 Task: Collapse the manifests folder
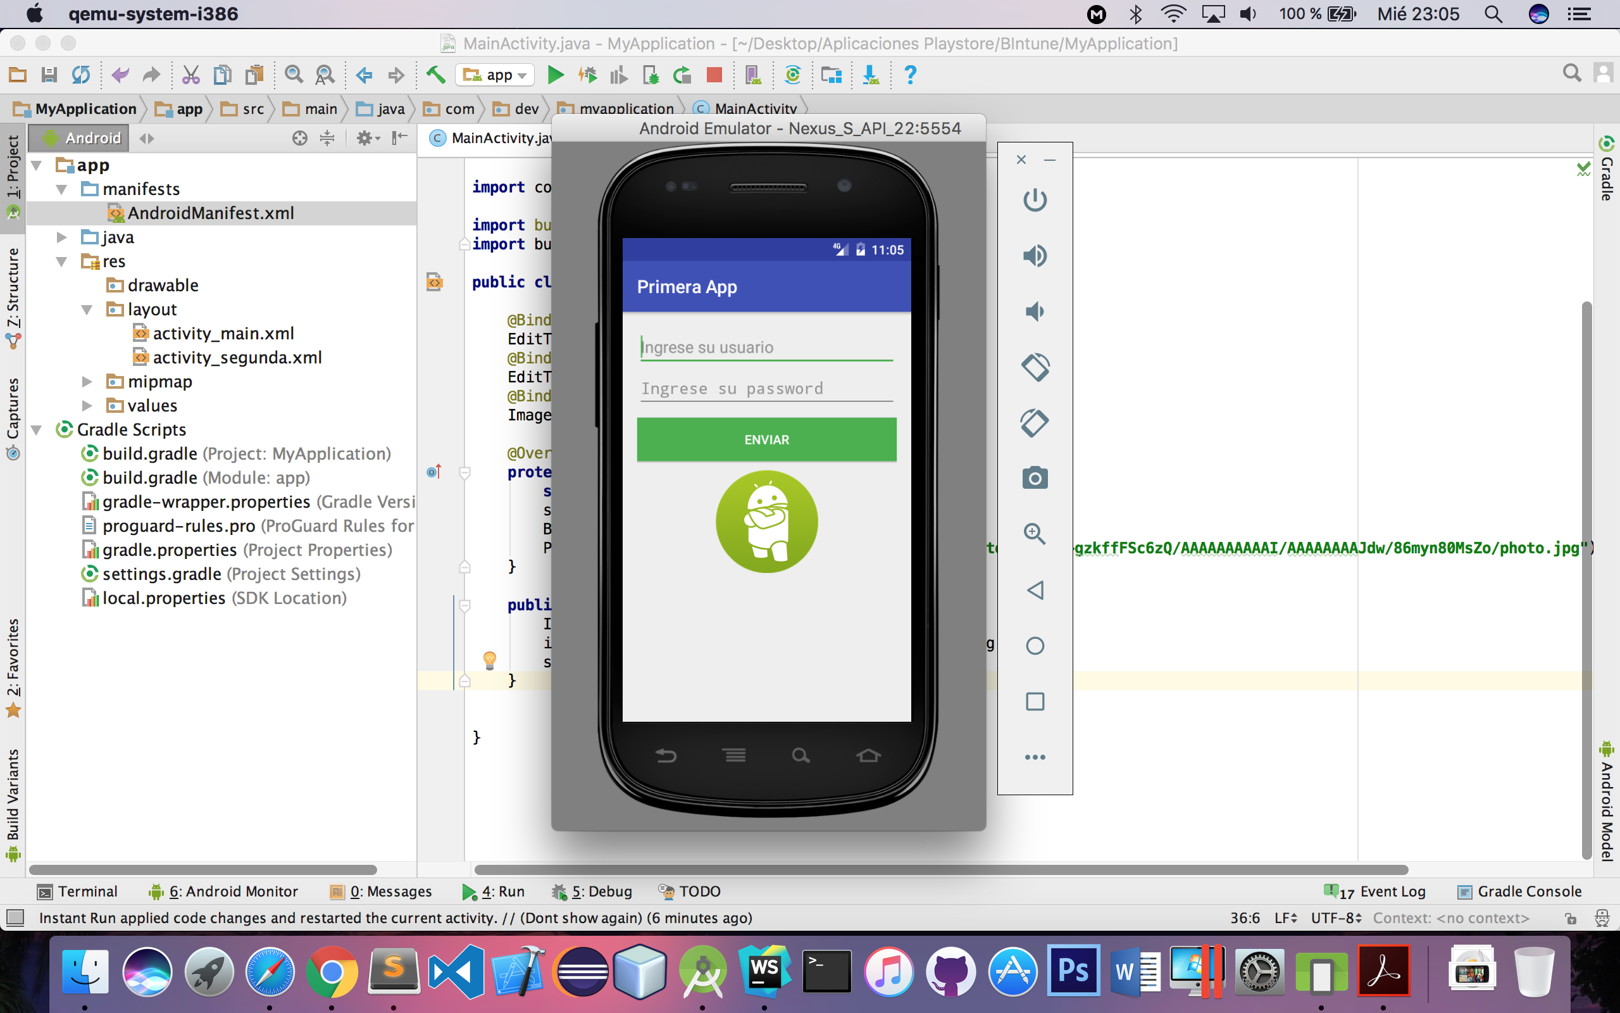click(61, 189)
